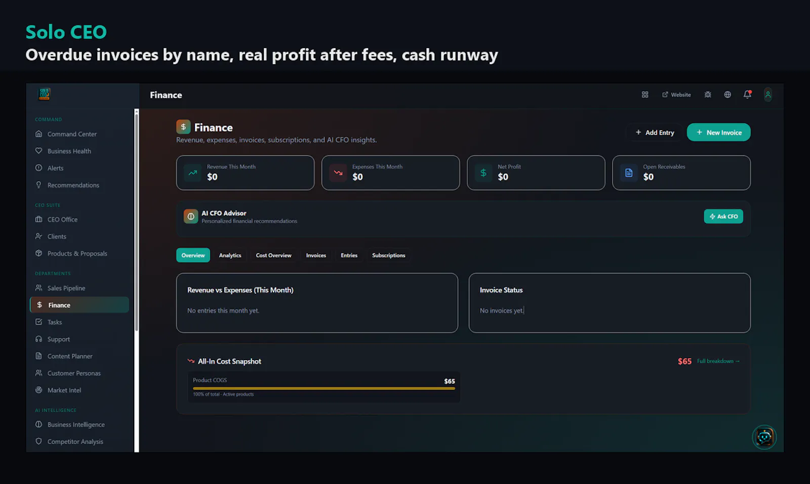The image size is (810, 484).
Task: Switch to the Invoices tab
Action: pos(316,255)
